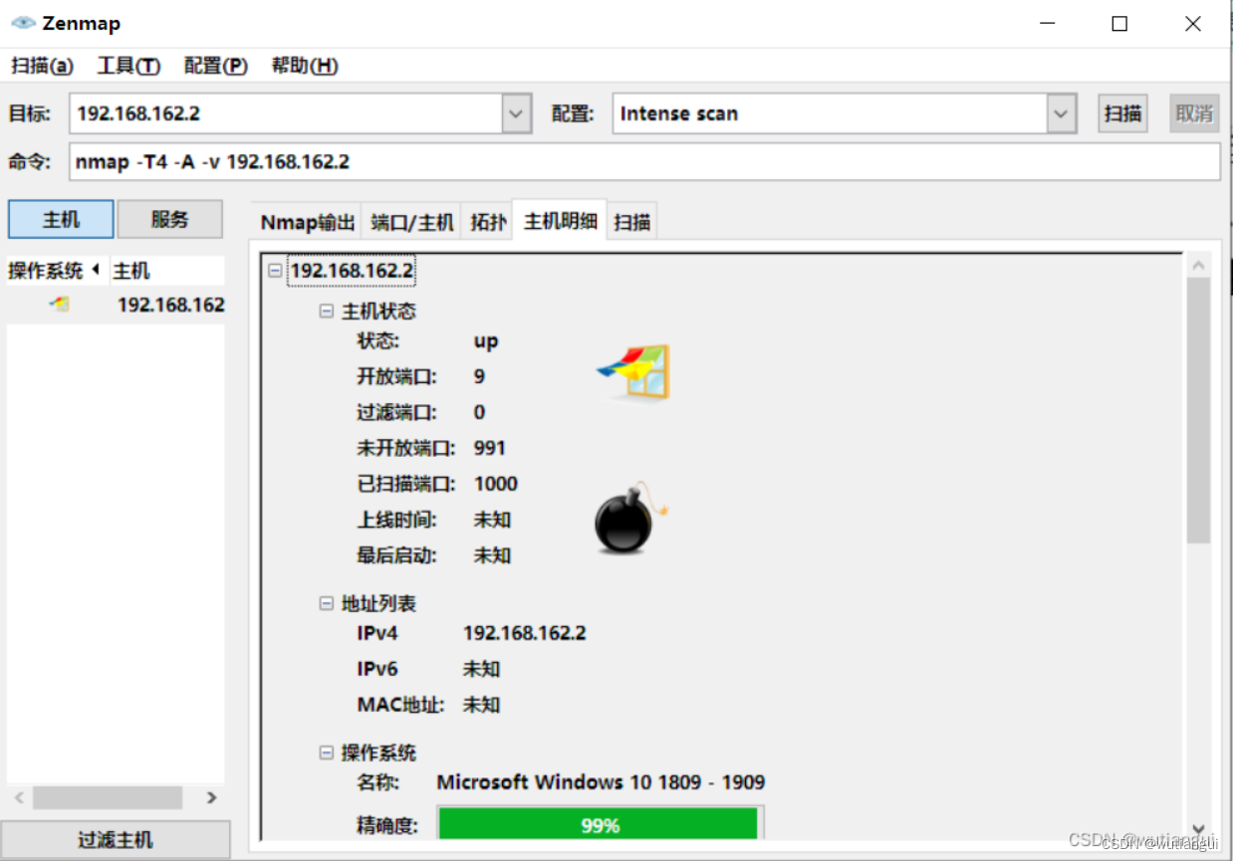Click down arrow of details scrollbar
The height and width of the screenshot is (861, 1233).
(x=1198, y=828)
